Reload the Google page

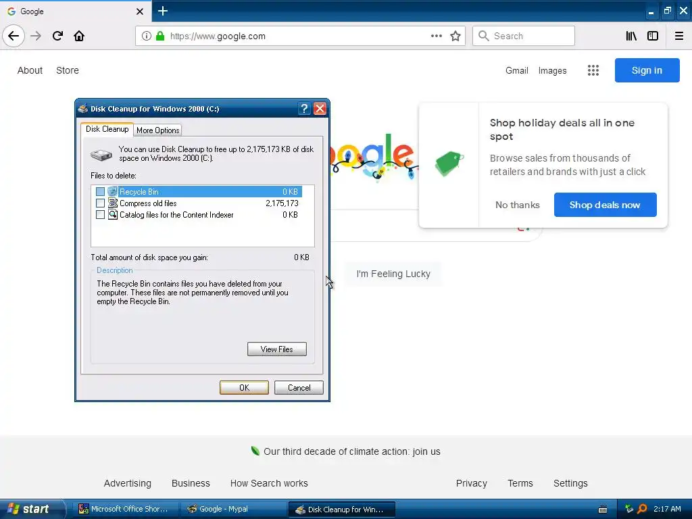(x=57, y=36)
